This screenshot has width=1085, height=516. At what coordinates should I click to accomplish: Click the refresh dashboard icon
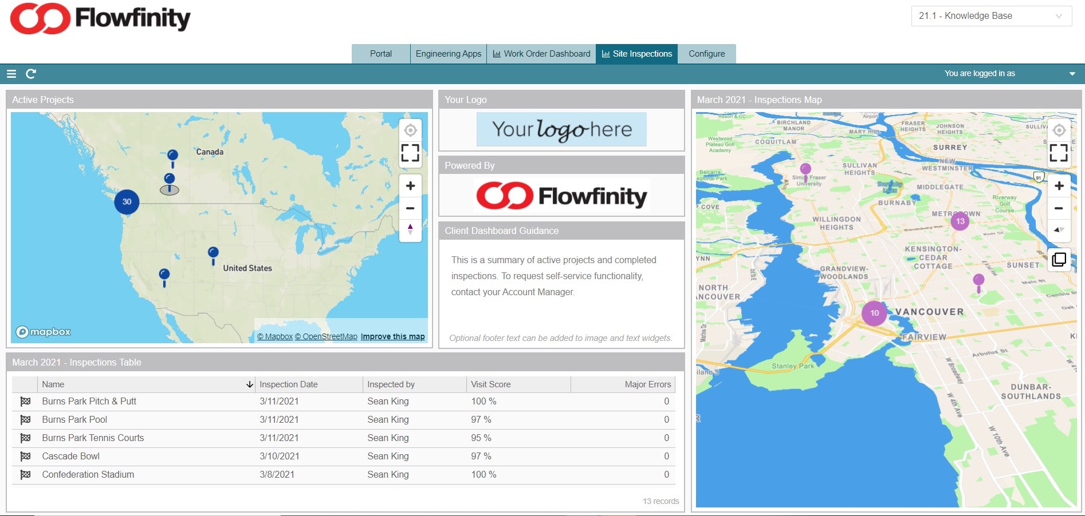[31, 74]
